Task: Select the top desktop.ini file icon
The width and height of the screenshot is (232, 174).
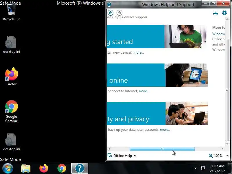Action: 12,45
